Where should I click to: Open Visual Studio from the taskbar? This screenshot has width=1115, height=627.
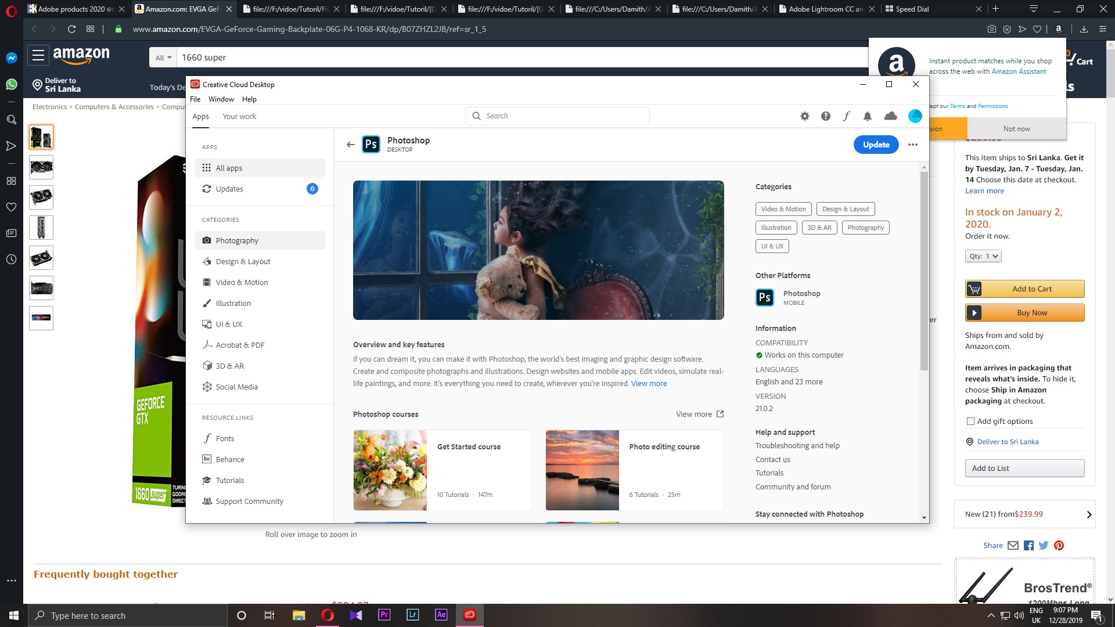coord(355,615)
